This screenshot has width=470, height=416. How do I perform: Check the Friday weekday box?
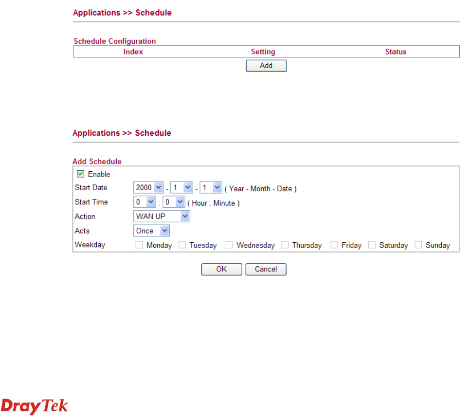[x=334, y=245]
